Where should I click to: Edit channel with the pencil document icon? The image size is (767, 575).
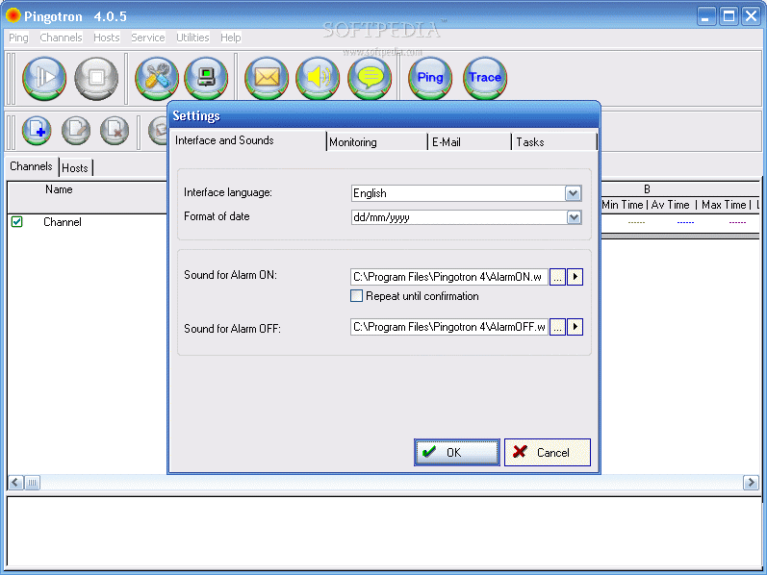(x=76, y=131)
